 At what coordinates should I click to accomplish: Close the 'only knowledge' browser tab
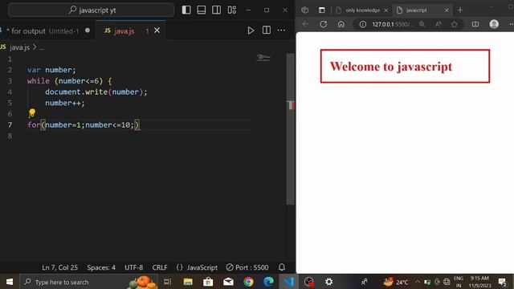(385, 10)
